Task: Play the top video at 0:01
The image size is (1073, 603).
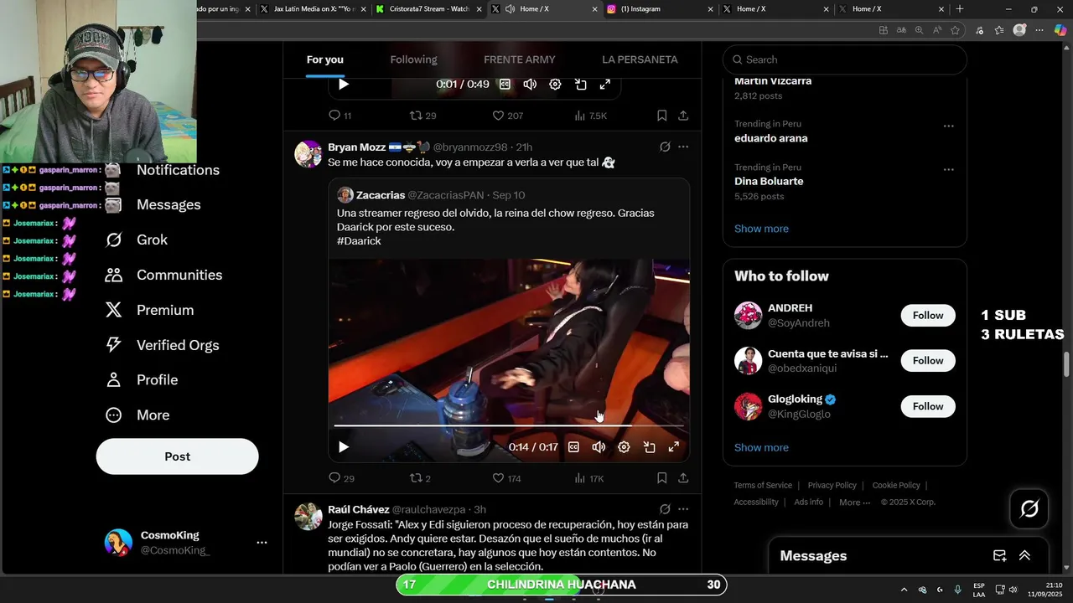Action: [343, 84]
